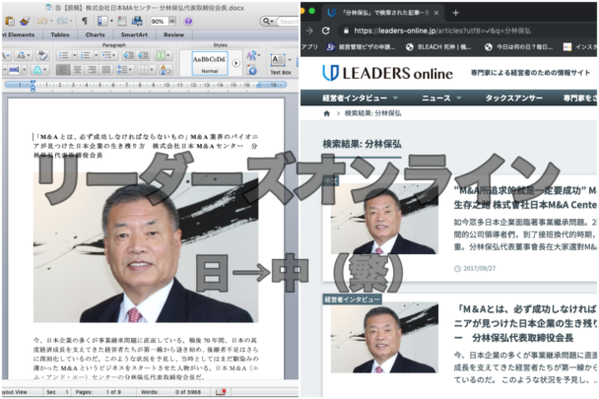
Task: Open the Review ribbon tab
Action: point(172,33)
